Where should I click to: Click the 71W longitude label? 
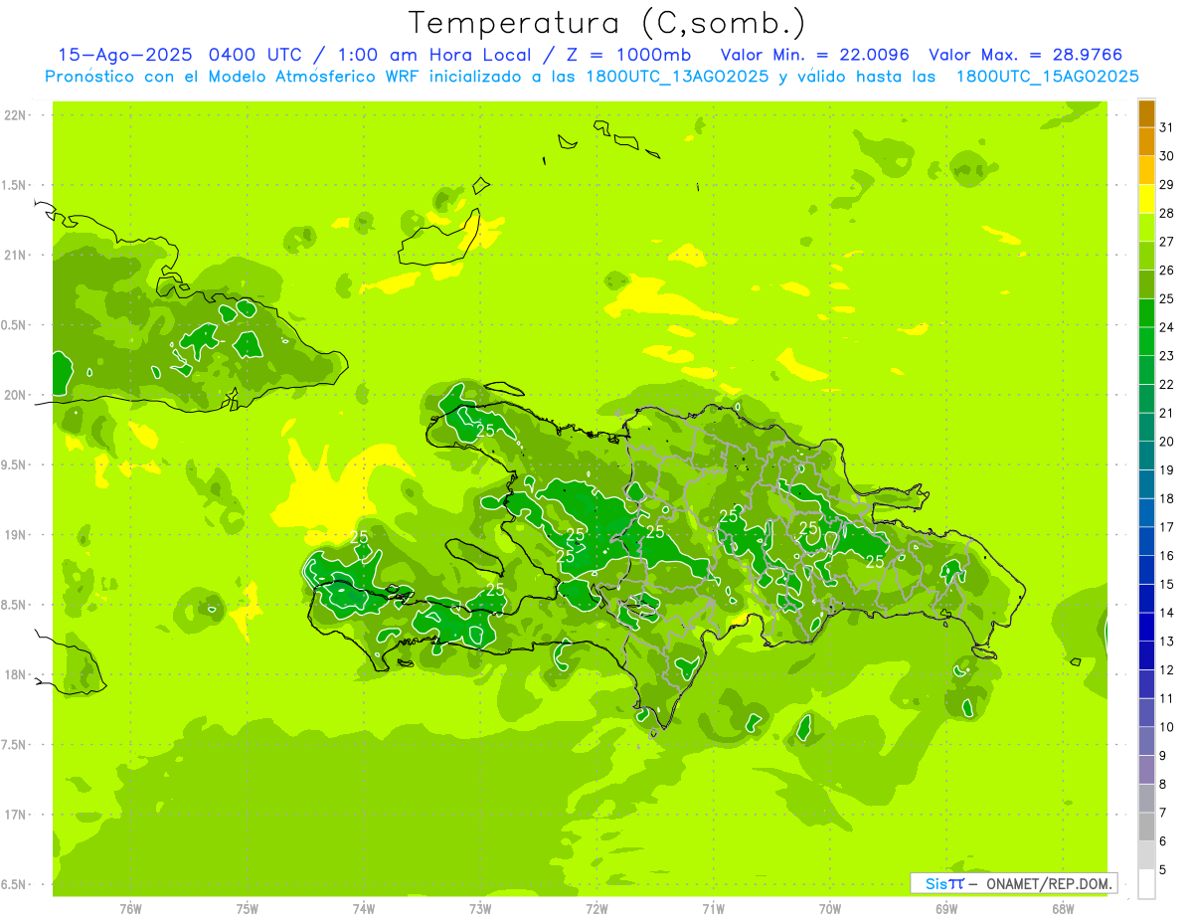click(x=713, y=909)
